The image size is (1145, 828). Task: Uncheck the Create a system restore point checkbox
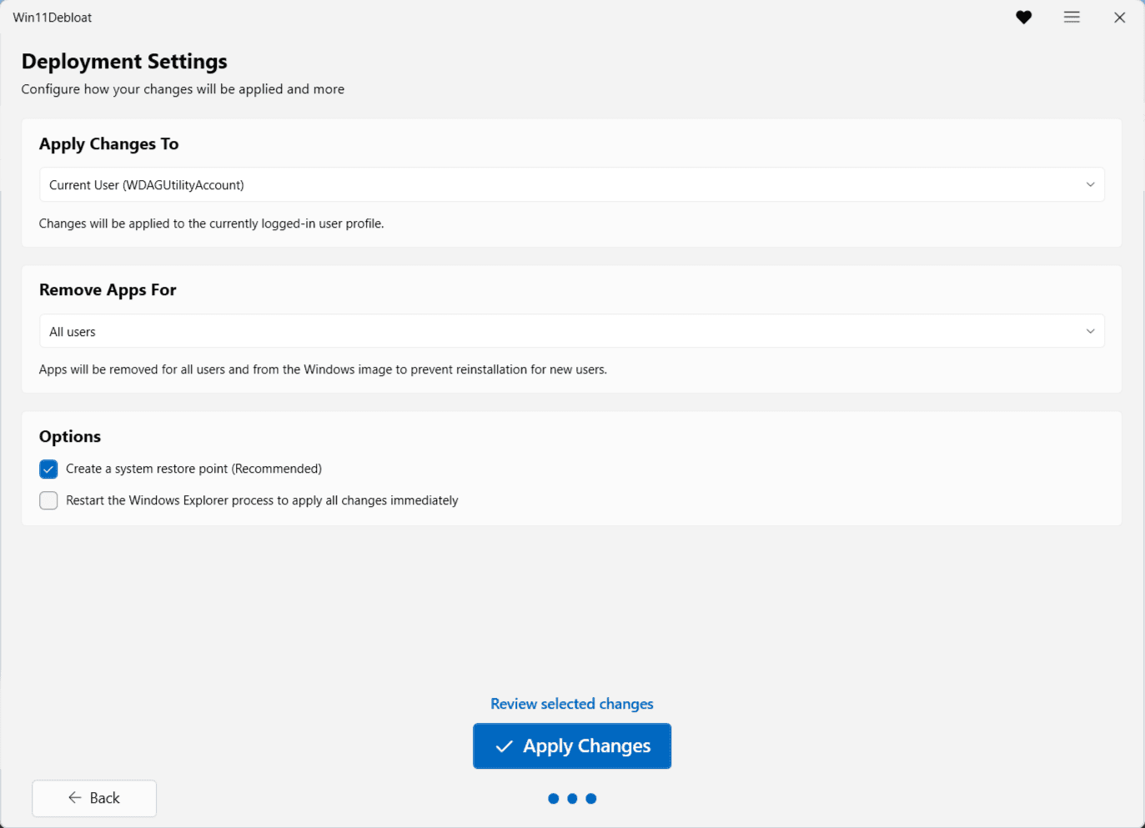(x=48, y=469)
